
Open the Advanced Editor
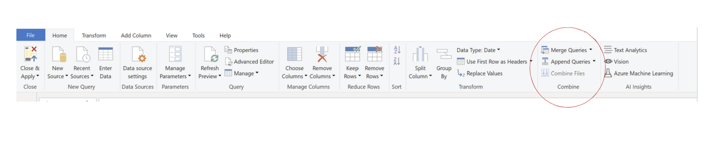coord(249,61)
